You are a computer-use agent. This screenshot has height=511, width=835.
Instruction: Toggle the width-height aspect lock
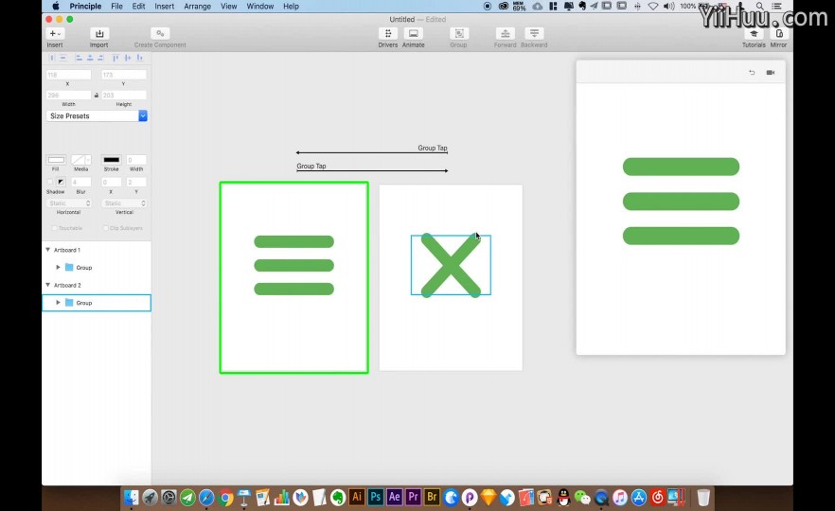click(x=97, y=96)
